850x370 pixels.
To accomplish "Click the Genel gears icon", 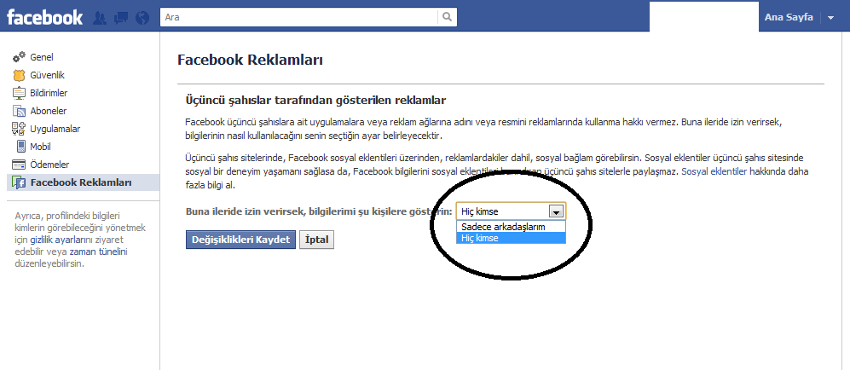I will 19,57.
